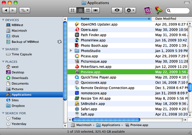
Task: Switch to list view
Action: click(80, 10)
